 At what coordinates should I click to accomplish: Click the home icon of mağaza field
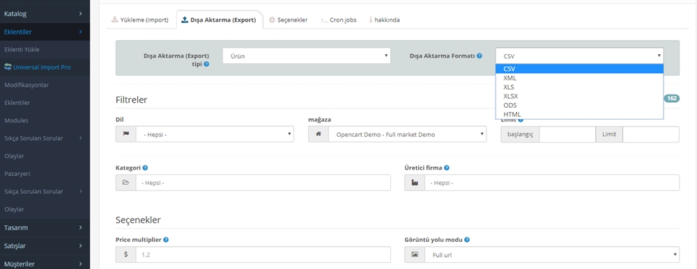pos(319,134)
